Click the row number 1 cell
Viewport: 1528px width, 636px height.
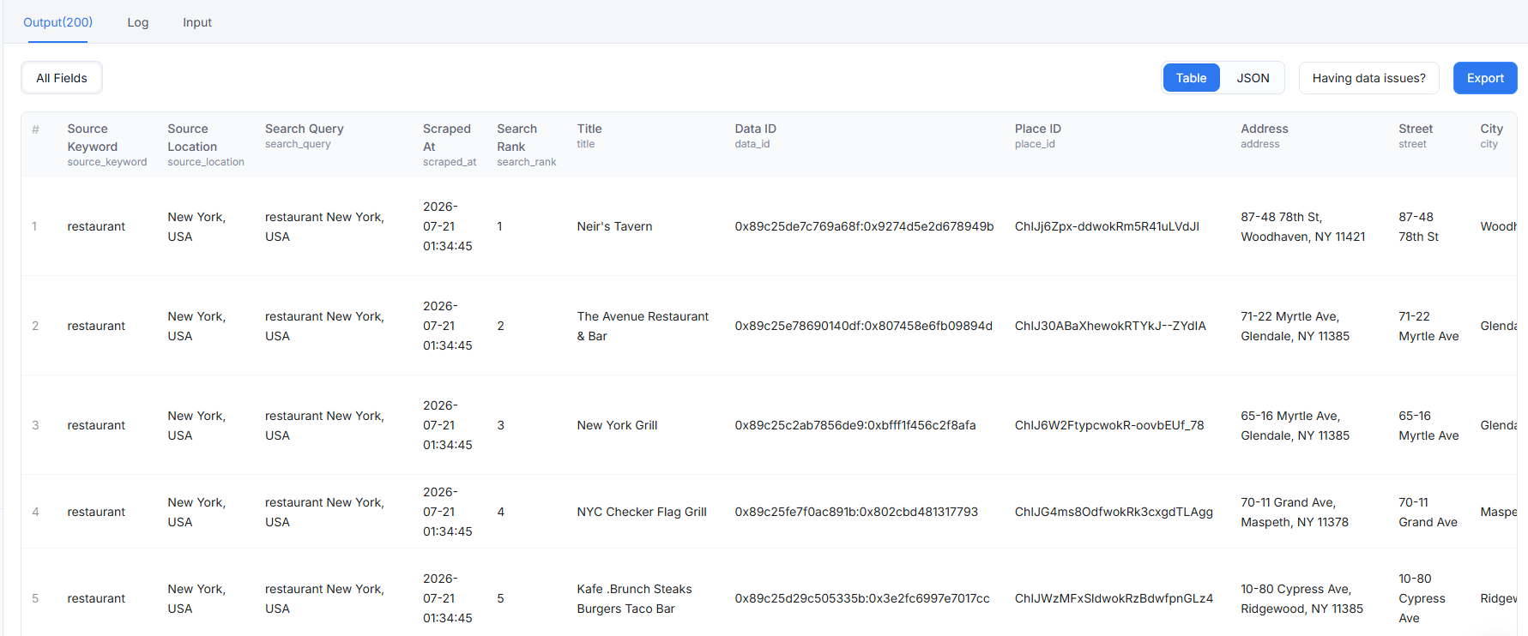point(34,226)
